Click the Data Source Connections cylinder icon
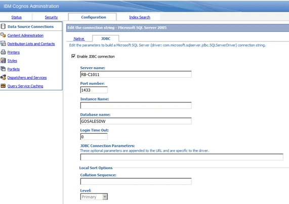 click(x=3, y=26)
